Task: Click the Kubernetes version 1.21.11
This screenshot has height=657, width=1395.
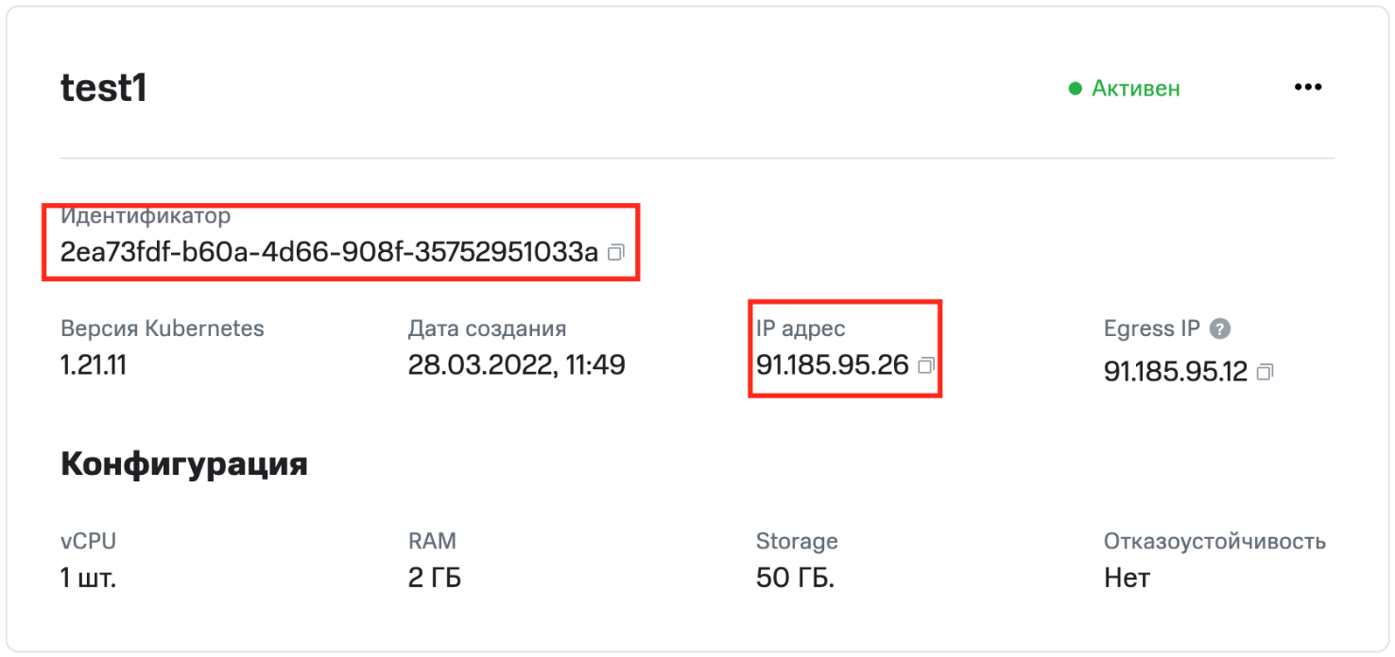Action: click(93, 365)
